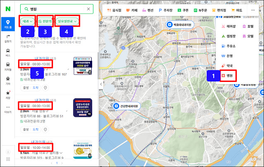This screenshot has width=264, height=167.
Task: Open the first 내과의원 result title
Action: click(42, 58)
